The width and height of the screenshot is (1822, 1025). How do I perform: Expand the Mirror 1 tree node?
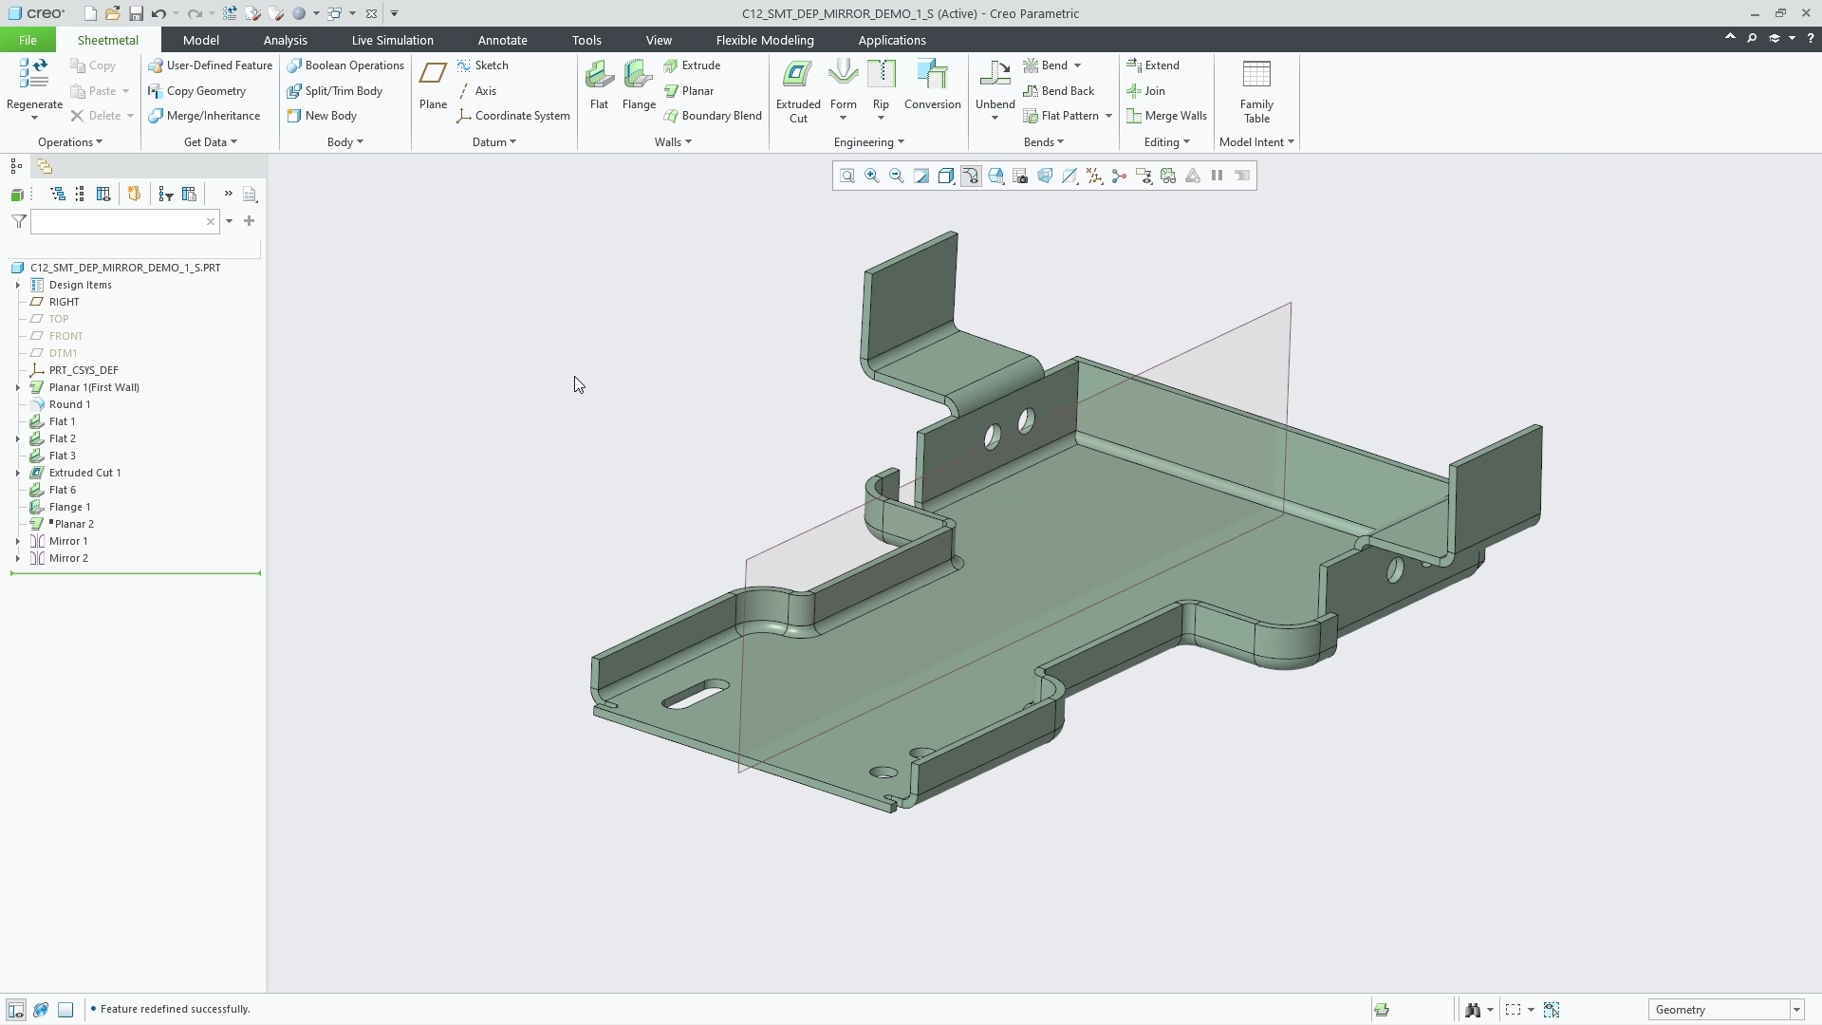[17, 541]
